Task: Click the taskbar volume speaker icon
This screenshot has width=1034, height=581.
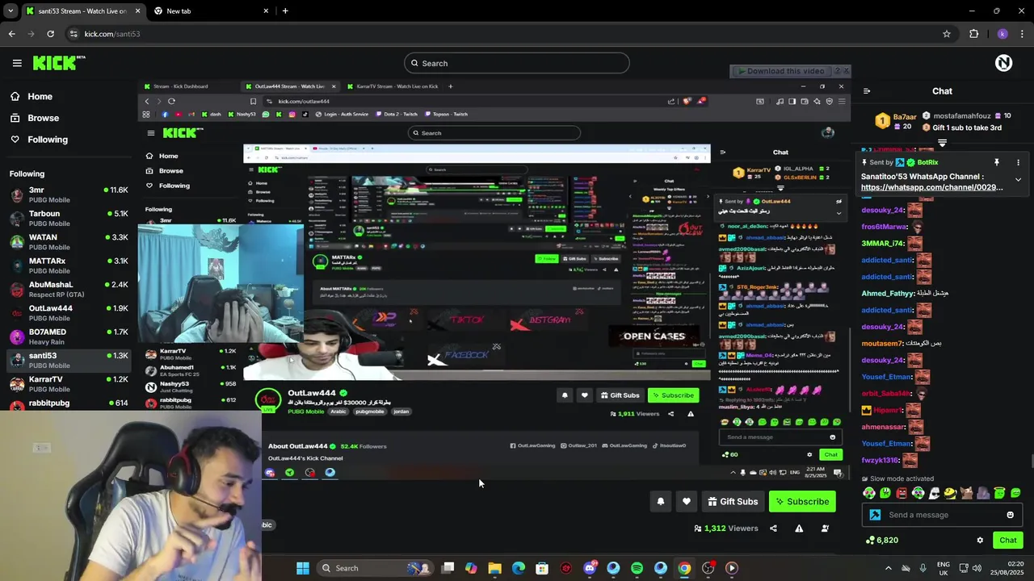Action: [x=977, y=568]
